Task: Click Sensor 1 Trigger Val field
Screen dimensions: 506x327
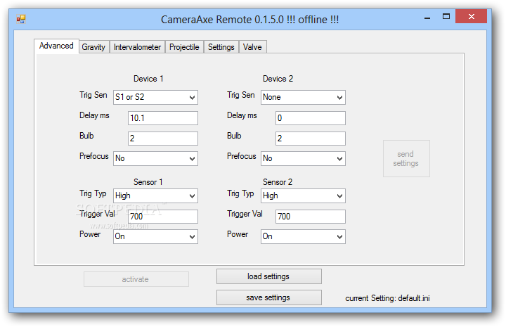Action: point(163,217)
